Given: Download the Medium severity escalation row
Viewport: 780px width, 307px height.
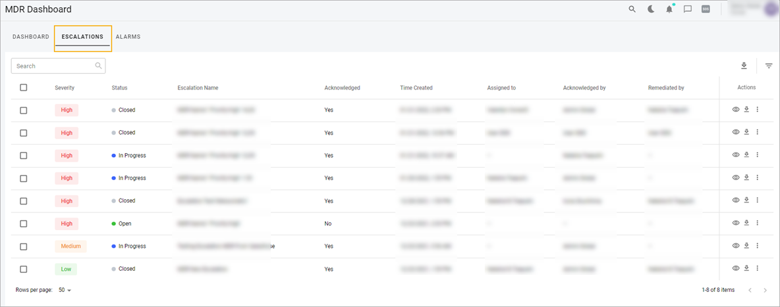Looking at the screenshot, I should tap(746, 245).
